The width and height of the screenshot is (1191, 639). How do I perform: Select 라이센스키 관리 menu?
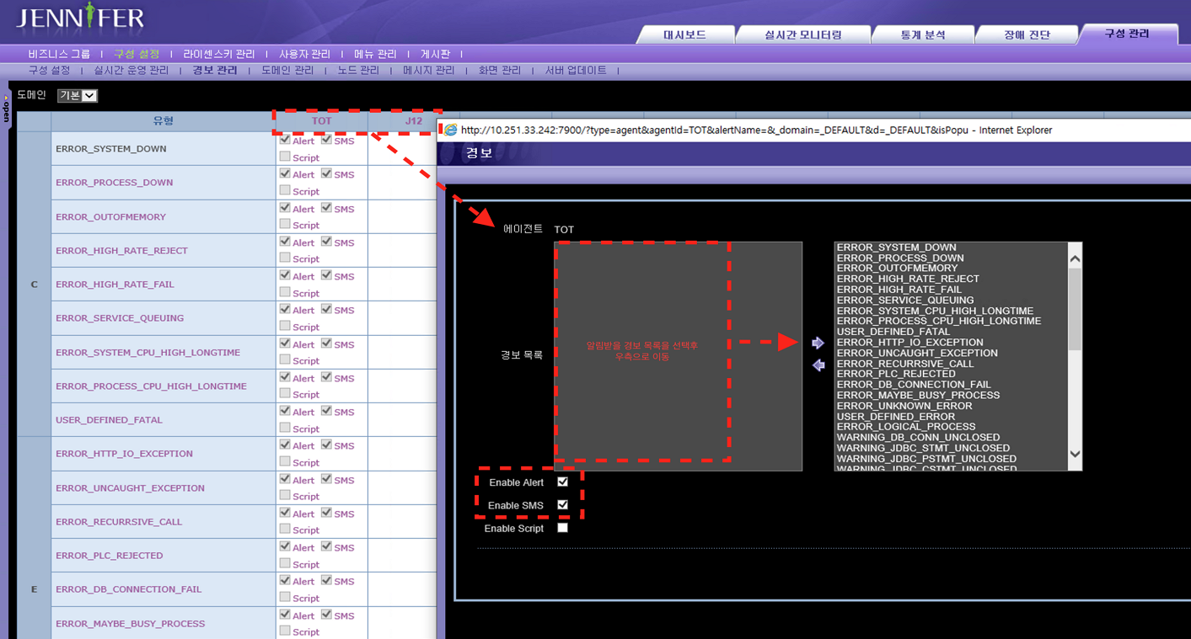coord(218,54)
